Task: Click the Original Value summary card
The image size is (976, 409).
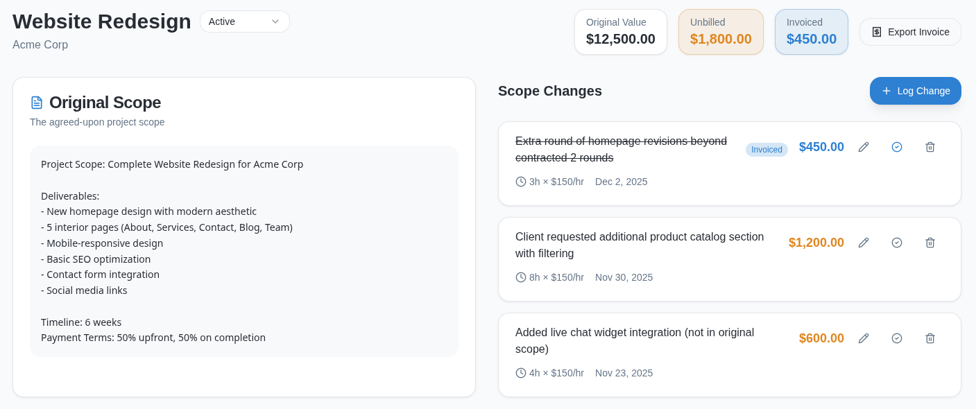Action: click(620, 32)
